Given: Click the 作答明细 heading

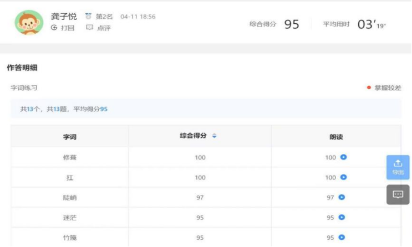Looking at the screenshot, I should 22,68.
